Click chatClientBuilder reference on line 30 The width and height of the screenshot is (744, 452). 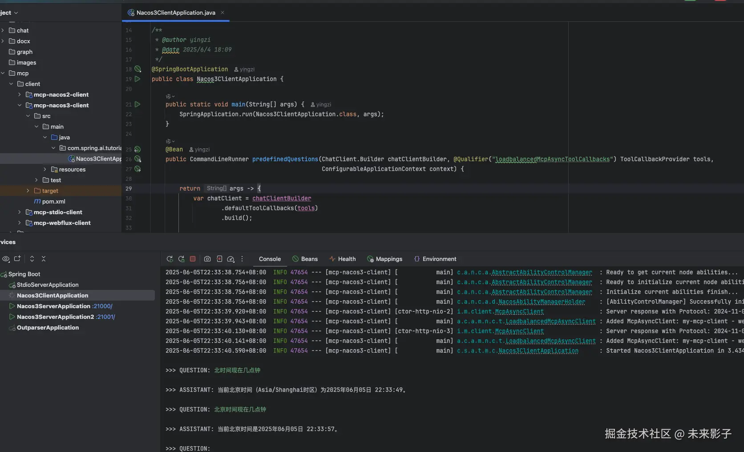point(282,198)
